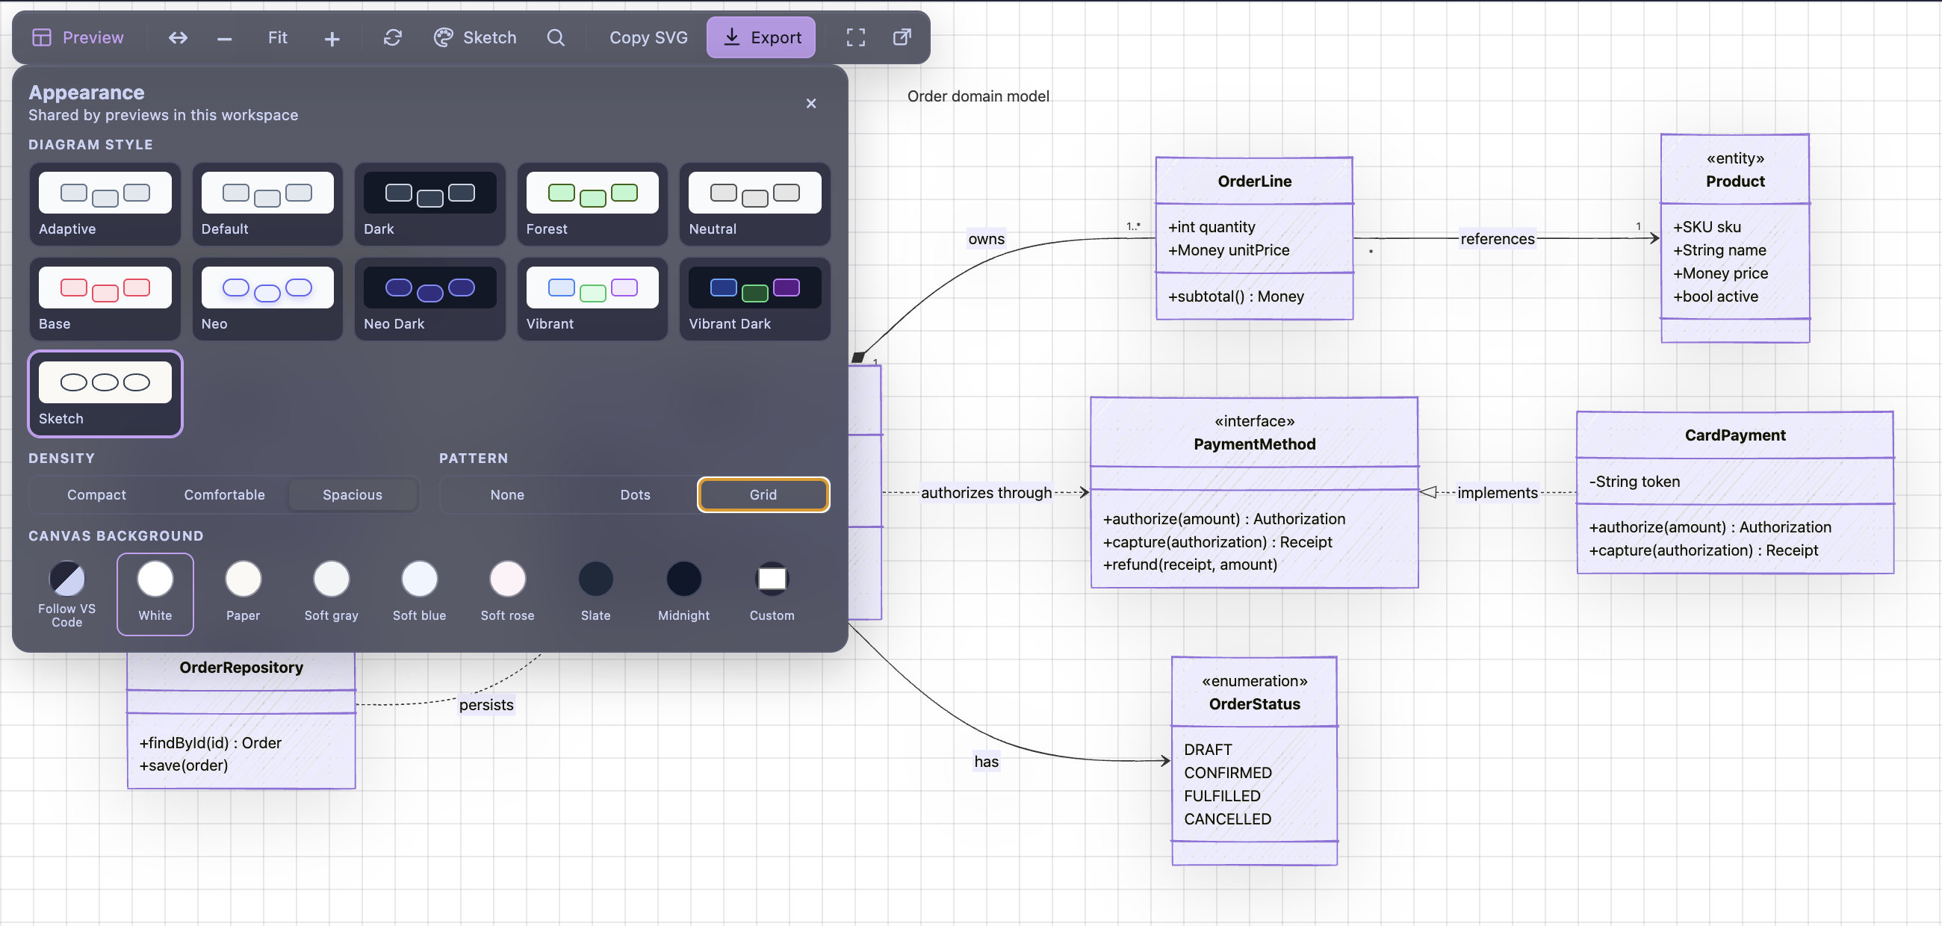Click Copy SVG
Screen dimensions: 1942x926
648,37
